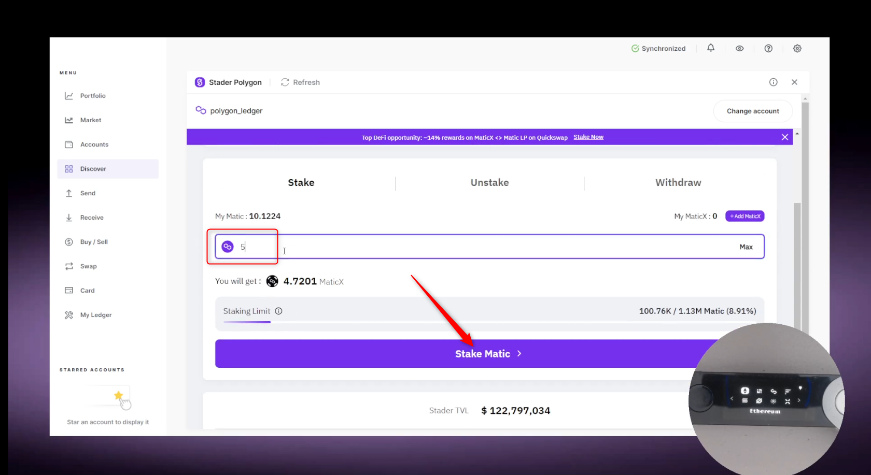Open Portfolio in the sidebar menu
Viewport: 871px width, 475px height.
92,96
